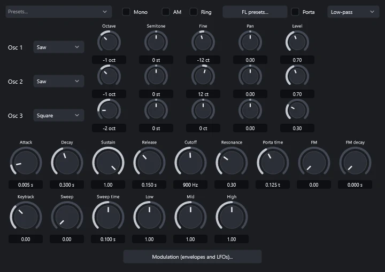Click Osc 1 Octave knob
The height and width of the screenshot is (272, 385).
pos(109,42)
